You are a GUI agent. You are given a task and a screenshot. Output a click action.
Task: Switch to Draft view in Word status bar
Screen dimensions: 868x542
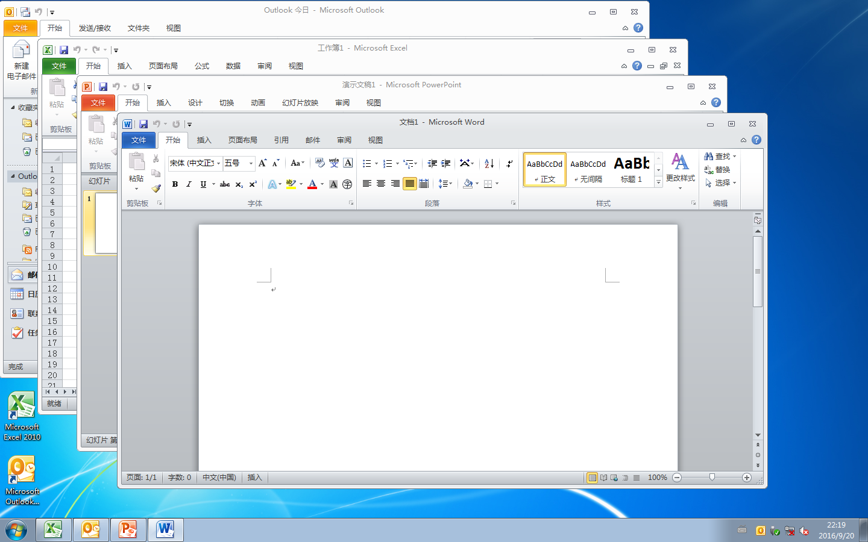636,478
